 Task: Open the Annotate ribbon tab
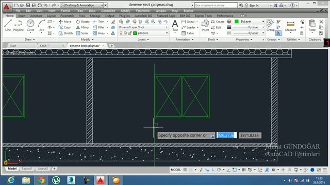[36, 16]
